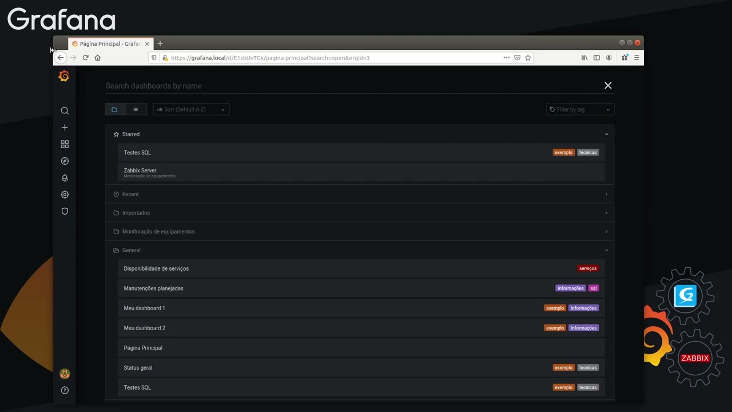Click the browser back arrow
The image size is (732, 412).
tap(61, 58)
